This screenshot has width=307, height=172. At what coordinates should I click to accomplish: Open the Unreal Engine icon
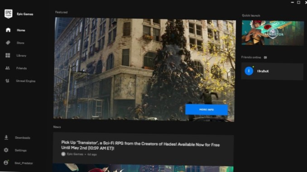tap(7, 81)
